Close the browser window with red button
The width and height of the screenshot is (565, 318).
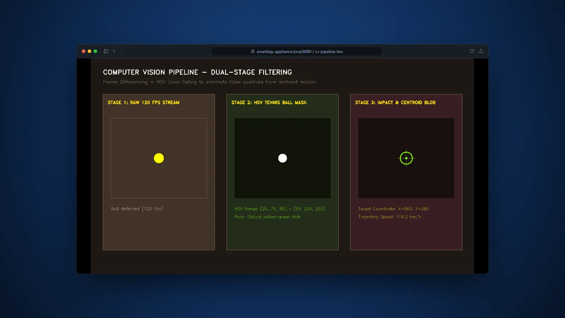(84, 51)
